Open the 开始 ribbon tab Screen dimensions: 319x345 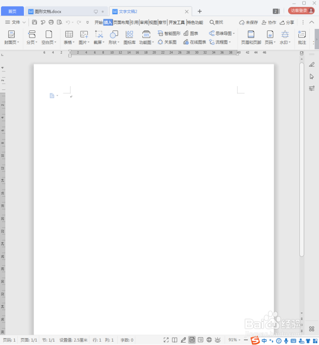pos(99,23)
